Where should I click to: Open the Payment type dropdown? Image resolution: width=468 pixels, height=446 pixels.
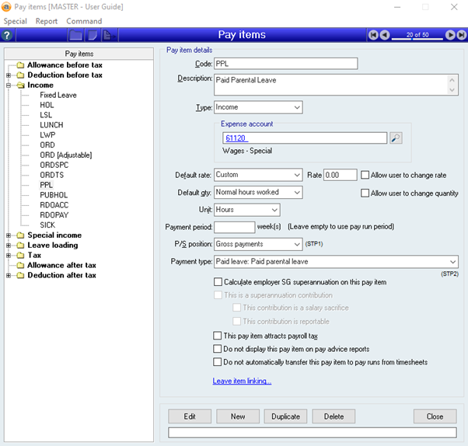(452, 262)
